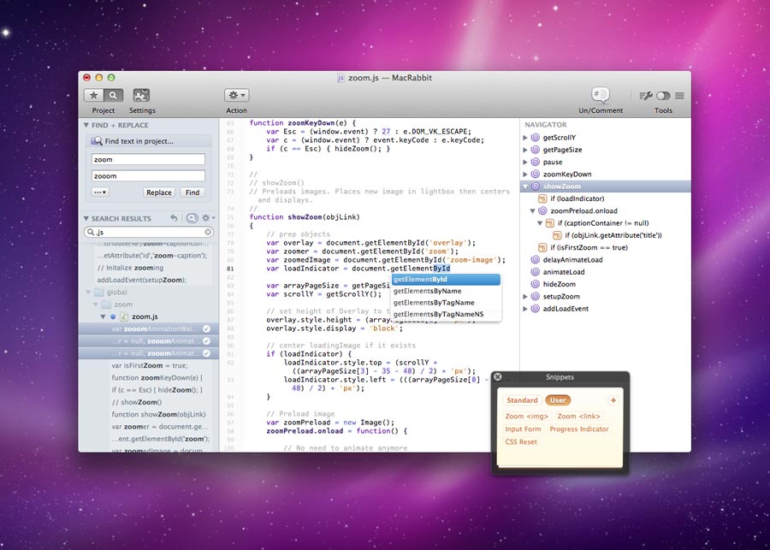Toggle the on/off switch next to Tools
Image resolution: width=770 pixels, height=550 pixels.
[664, 94]
